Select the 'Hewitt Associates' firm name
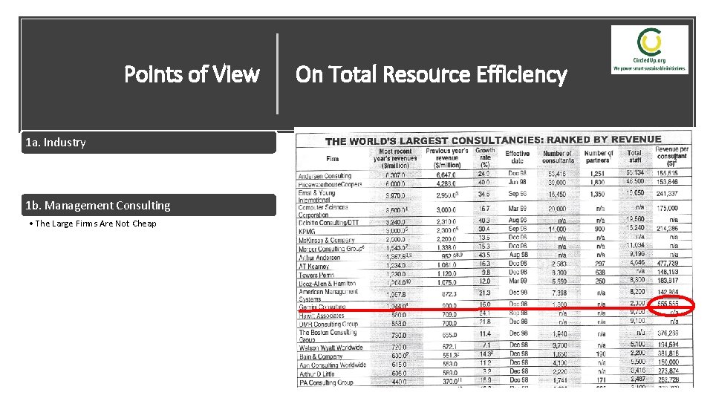The width and height of the screenshot is (713, 401). [x=322, y=316]
